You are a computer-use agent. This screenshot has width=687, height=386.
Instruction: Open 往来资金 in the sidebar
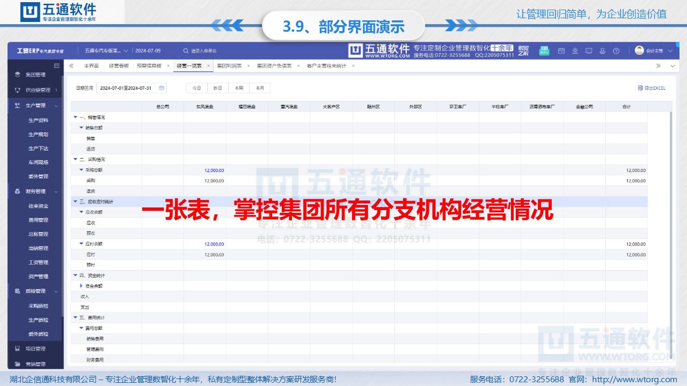click(x=38, y=206)
